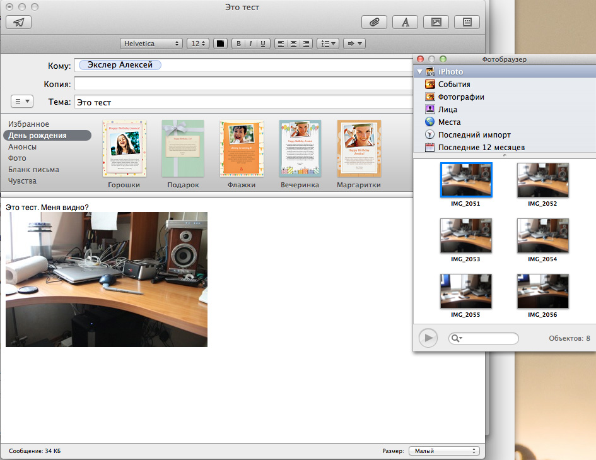Click the send message paper plane icon
Screen dimensions: 596x460
pos(19,21)
